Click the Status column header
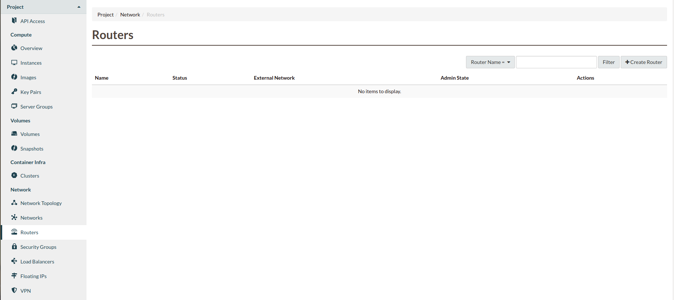 [180, 78]
